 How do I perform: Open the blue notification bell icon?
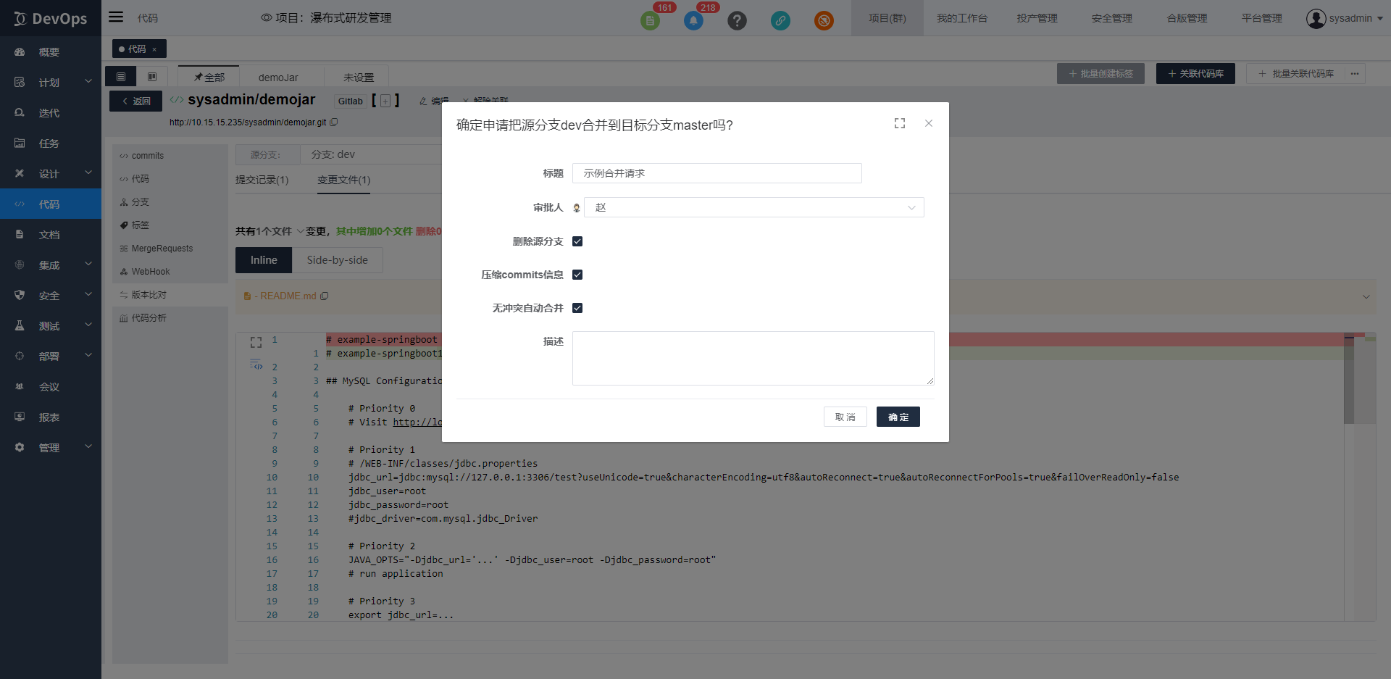(x=693, y=20)
